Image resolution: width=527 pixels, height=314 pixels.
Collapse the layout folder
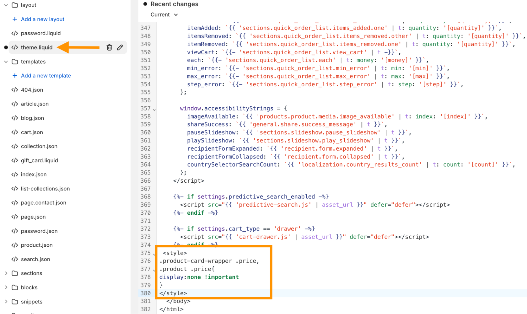click(x=6, y=5)
